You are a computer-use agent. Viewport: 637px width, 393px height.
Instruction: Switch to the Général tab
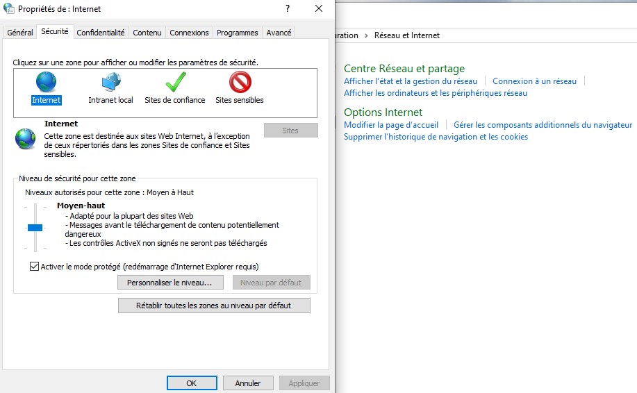[x=20, y=33]
